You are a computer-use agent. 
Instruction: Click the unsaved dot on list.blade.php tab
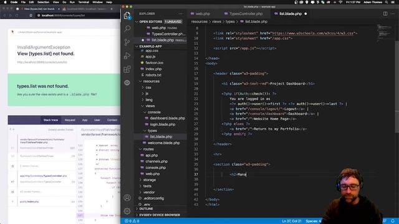(x=305, y=14)
